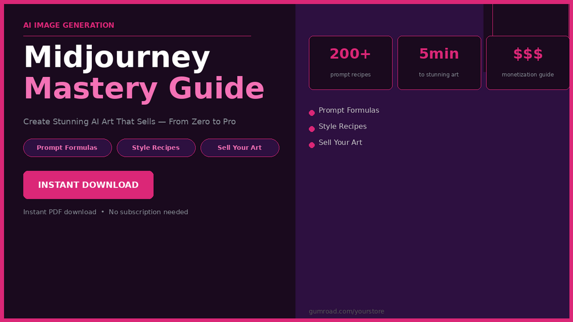Select the Prompt Formulas pill tag
Image resolution: width=573 pixels, height=322 pixels.
pos(68,148)
